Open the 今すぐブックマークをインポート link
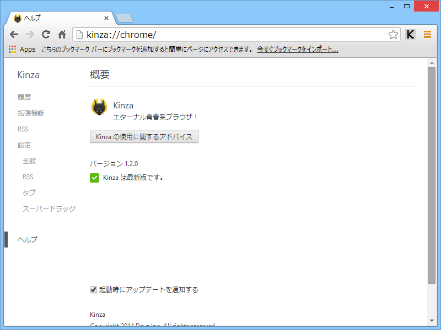Viewport: 441px width, 330px height. tap(298, 49)
